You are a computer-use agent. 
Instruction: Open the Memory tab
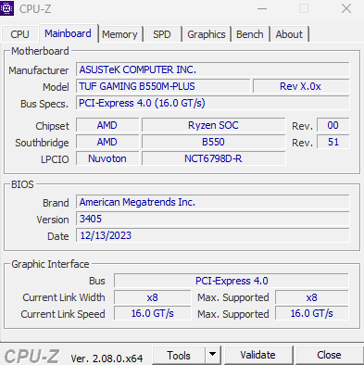(x=119, y=34)
